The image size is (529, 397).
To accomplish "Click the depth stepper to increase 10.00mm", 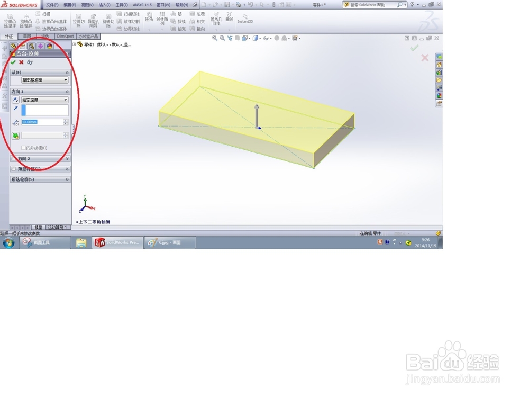I will tap(65, 120).
